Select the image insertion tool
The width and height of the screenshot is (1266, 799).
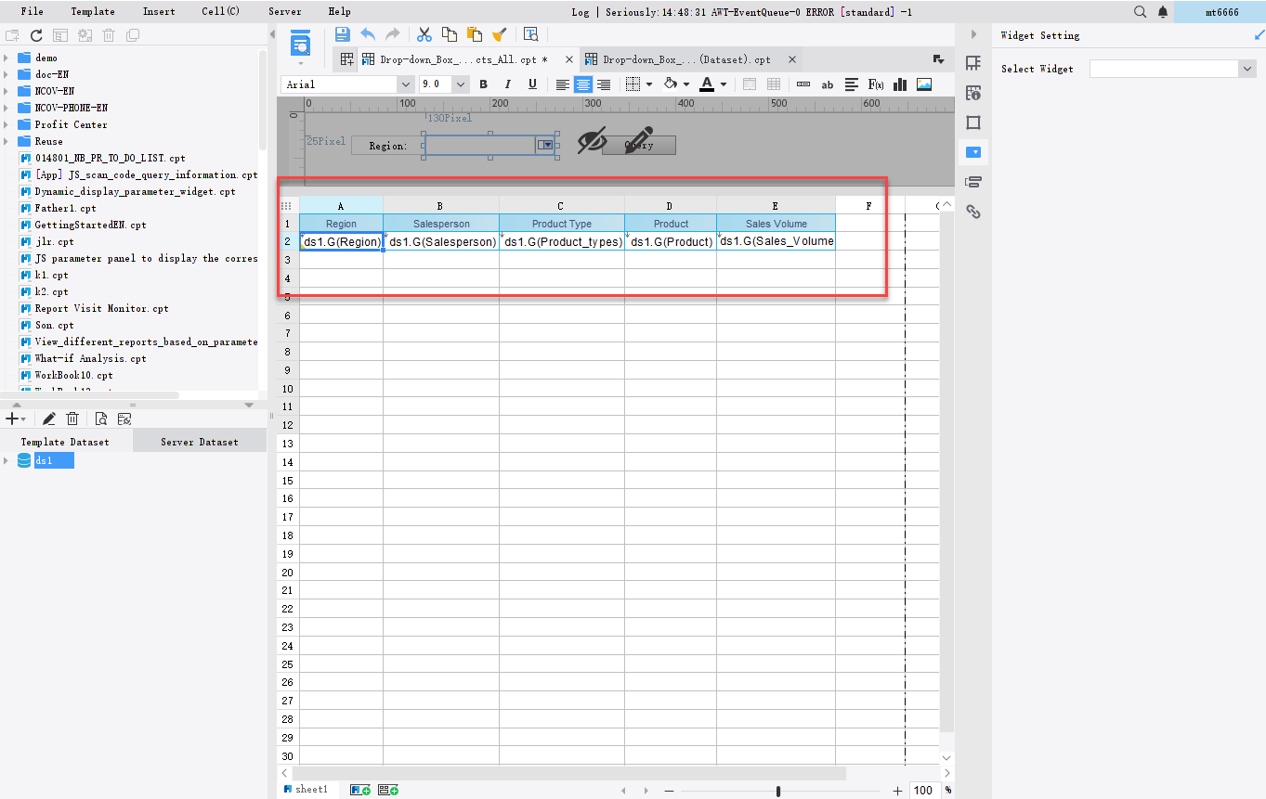click(923, 84)
